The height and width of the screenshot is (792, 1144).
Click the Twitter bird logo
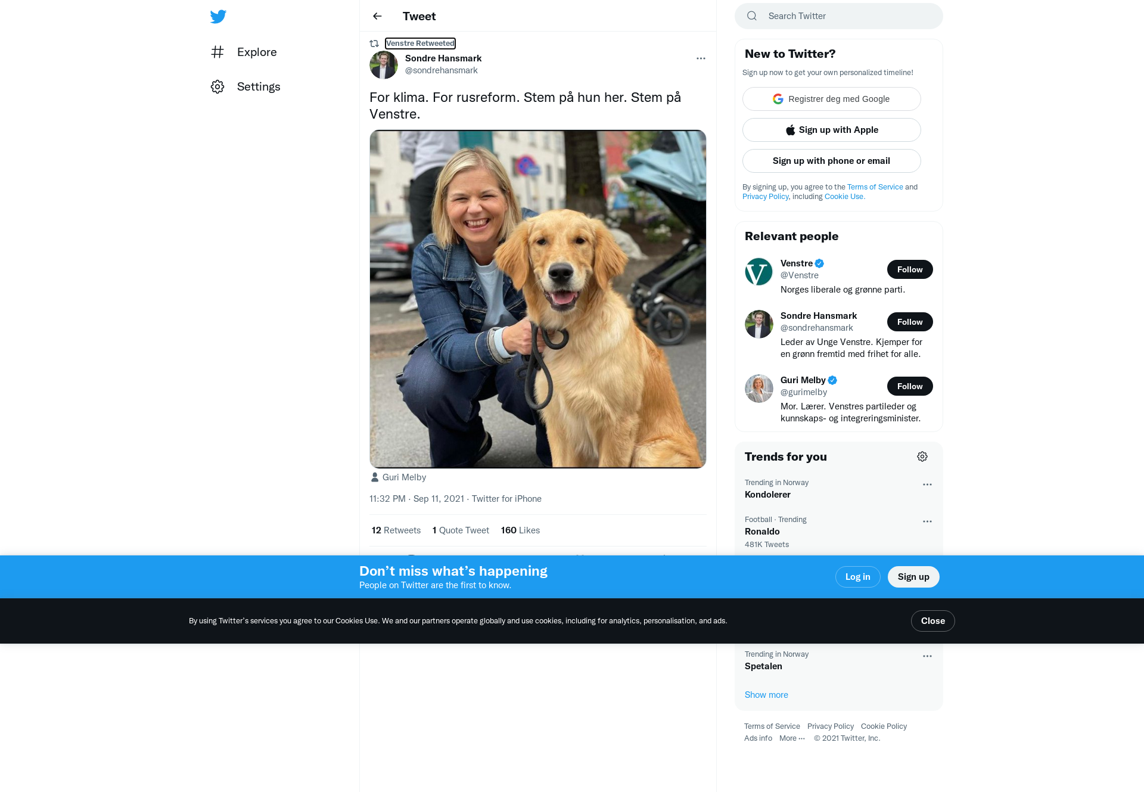pyautogui.click(x=218, y=16)
